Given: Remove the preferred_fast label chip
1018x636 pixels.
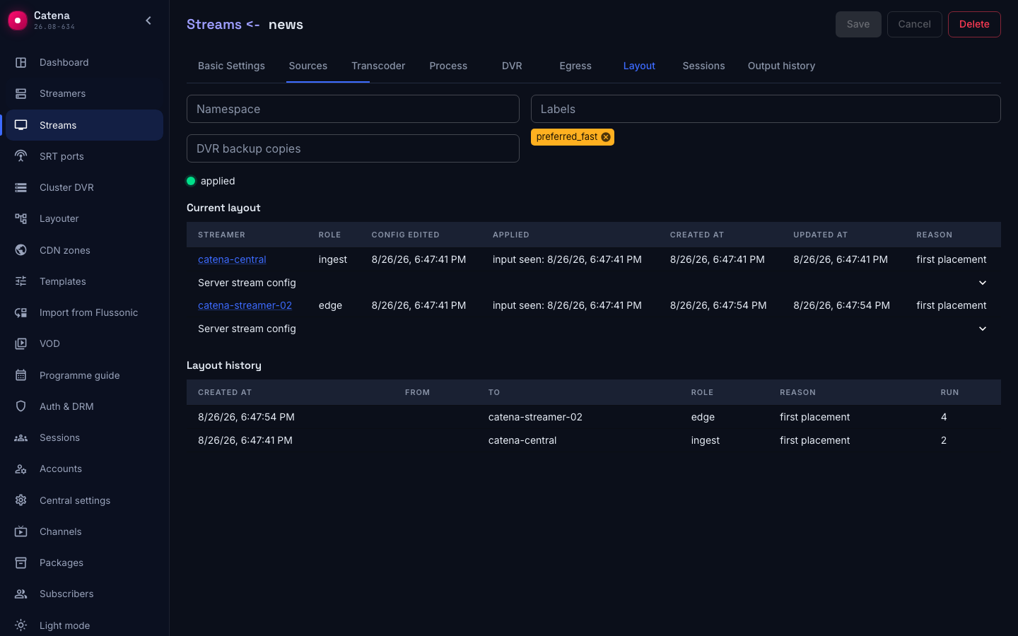Looking at the screenshot, I should (x=606, y=137).
